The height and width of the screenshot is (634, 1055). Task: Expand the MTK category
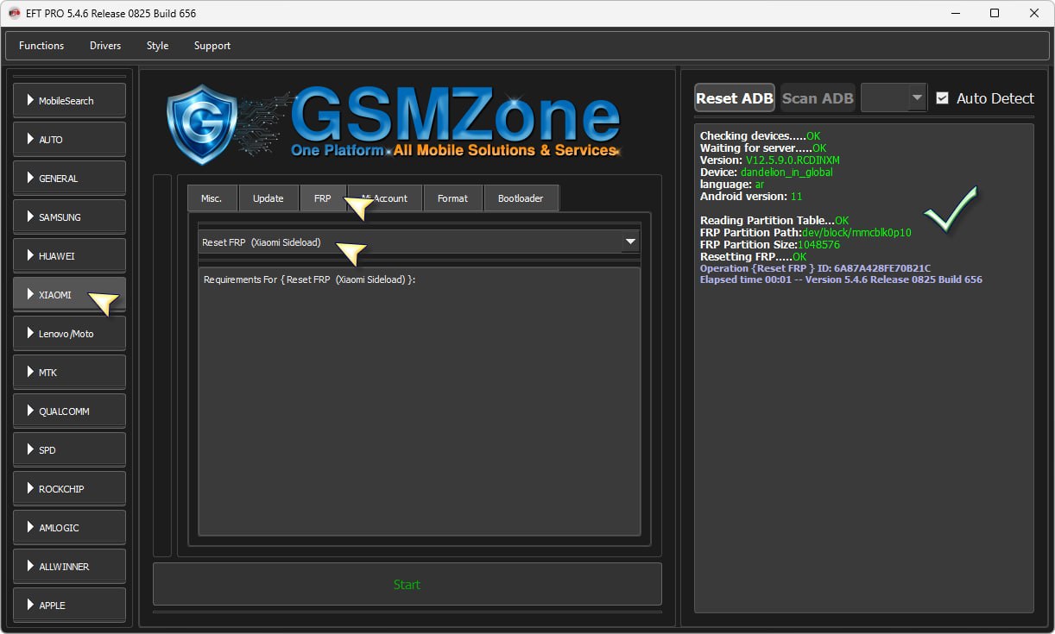69,372
